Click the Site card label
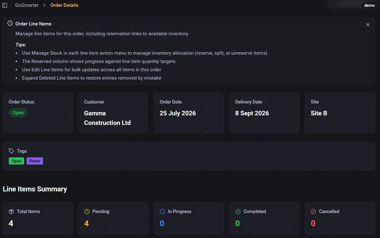The height and width of the screenshot is (238, 380). (x=315, y=102)
